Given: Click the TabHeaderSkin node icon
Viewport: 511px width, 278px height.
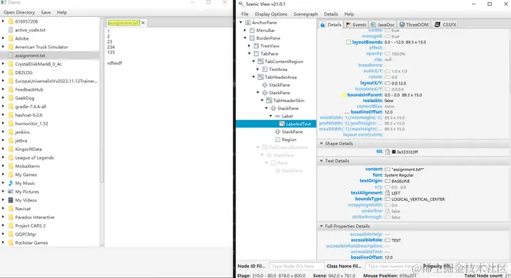Looking at the screenshot, I should tap(269, 101).
